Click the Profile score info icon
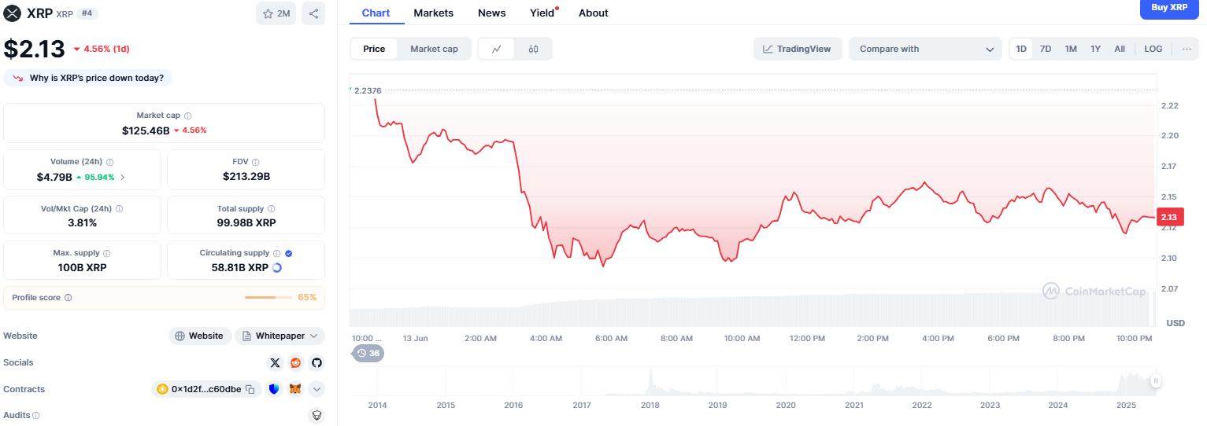The image size is (1207, 426). (68, 298)
